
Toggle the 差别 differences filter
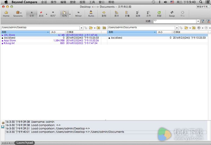click(41, 14)
